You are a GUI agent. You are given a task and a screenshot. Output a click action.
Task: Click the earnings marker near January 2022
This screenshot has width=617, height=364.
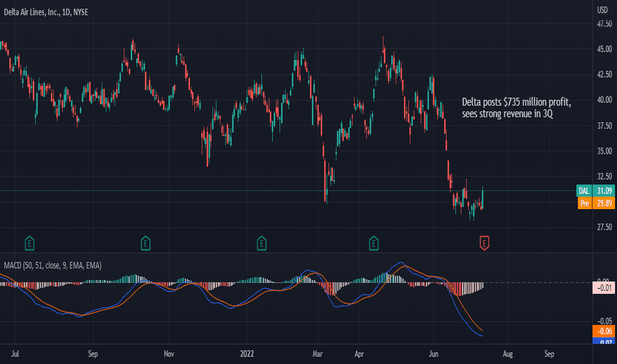point(261,243)
